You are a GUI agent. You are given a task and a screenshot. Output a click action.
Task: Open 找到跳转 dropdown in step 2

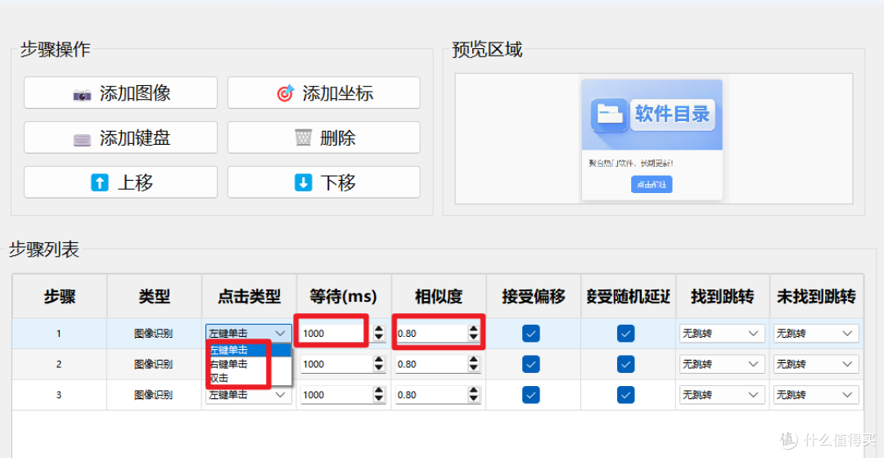coord(722,364)
